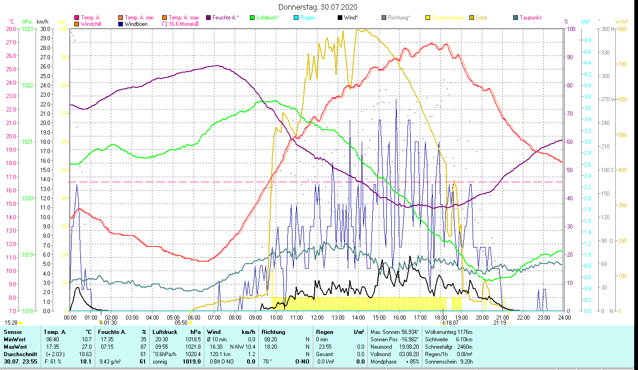The width and height of the screenshot is (638, 370).
Task: Click the 'Feuchte A.' column header in table
Action: coord(113,332)
